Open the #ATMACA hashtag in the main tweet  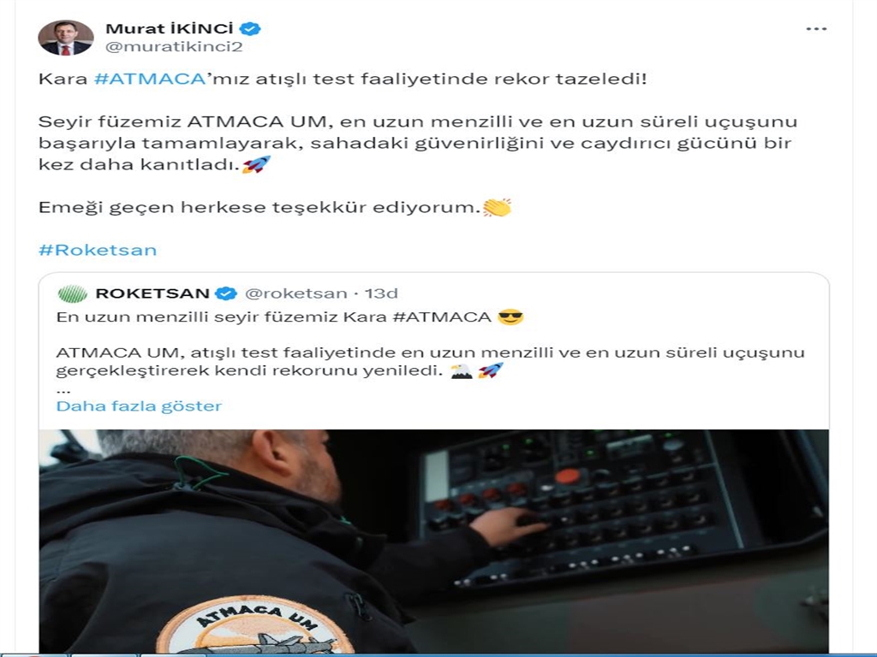[x=150, y=79]
